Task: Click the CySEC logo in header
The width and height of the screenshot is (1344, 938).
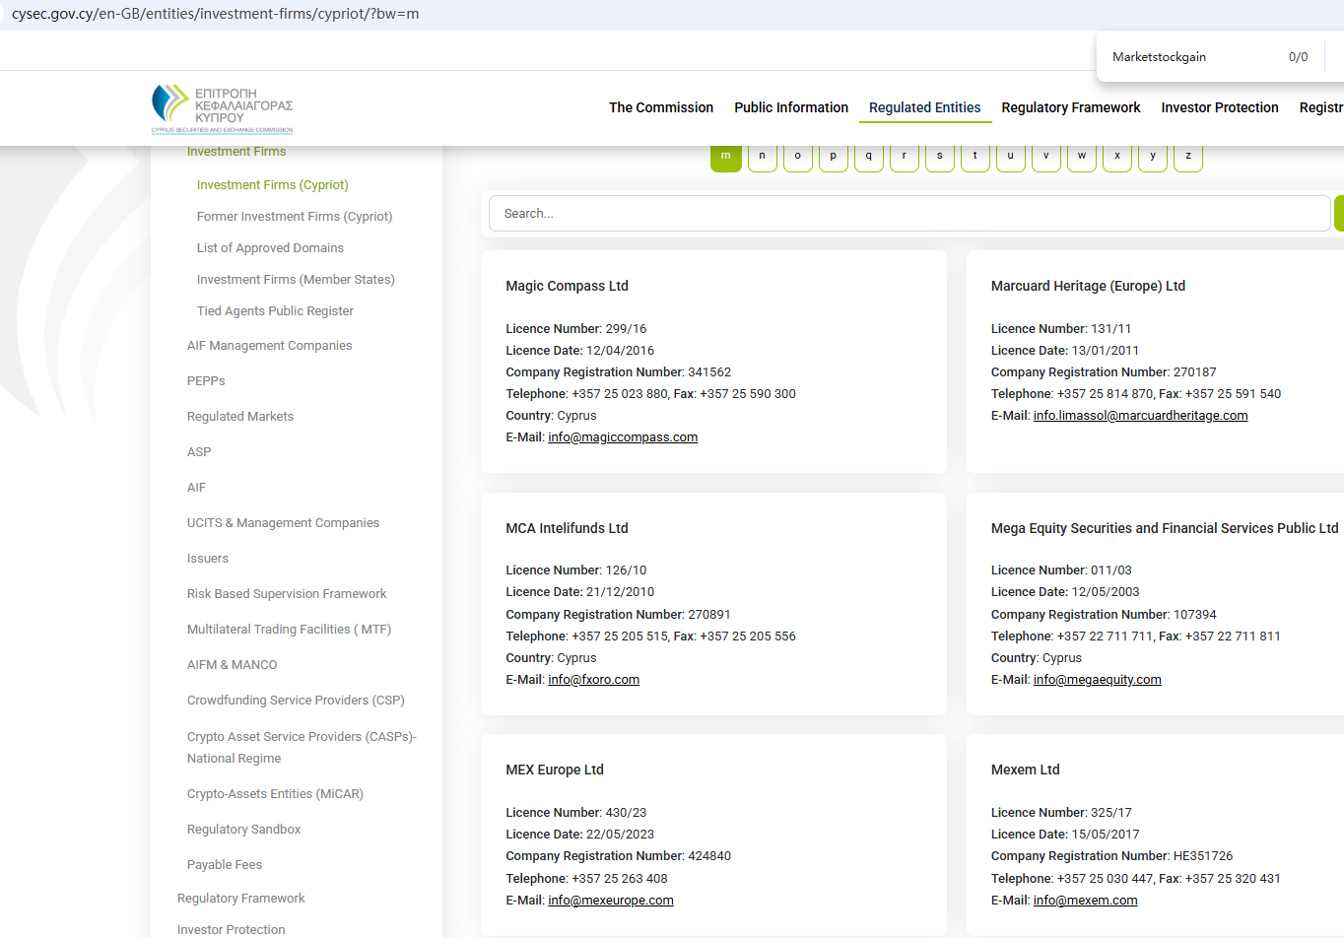Action: [x=222, y=108]
